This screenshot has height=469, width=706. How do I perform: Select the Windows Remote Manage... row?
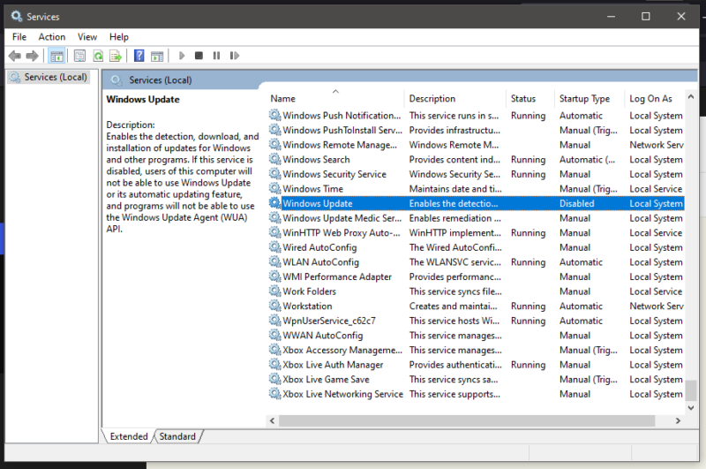coord(476,145)
